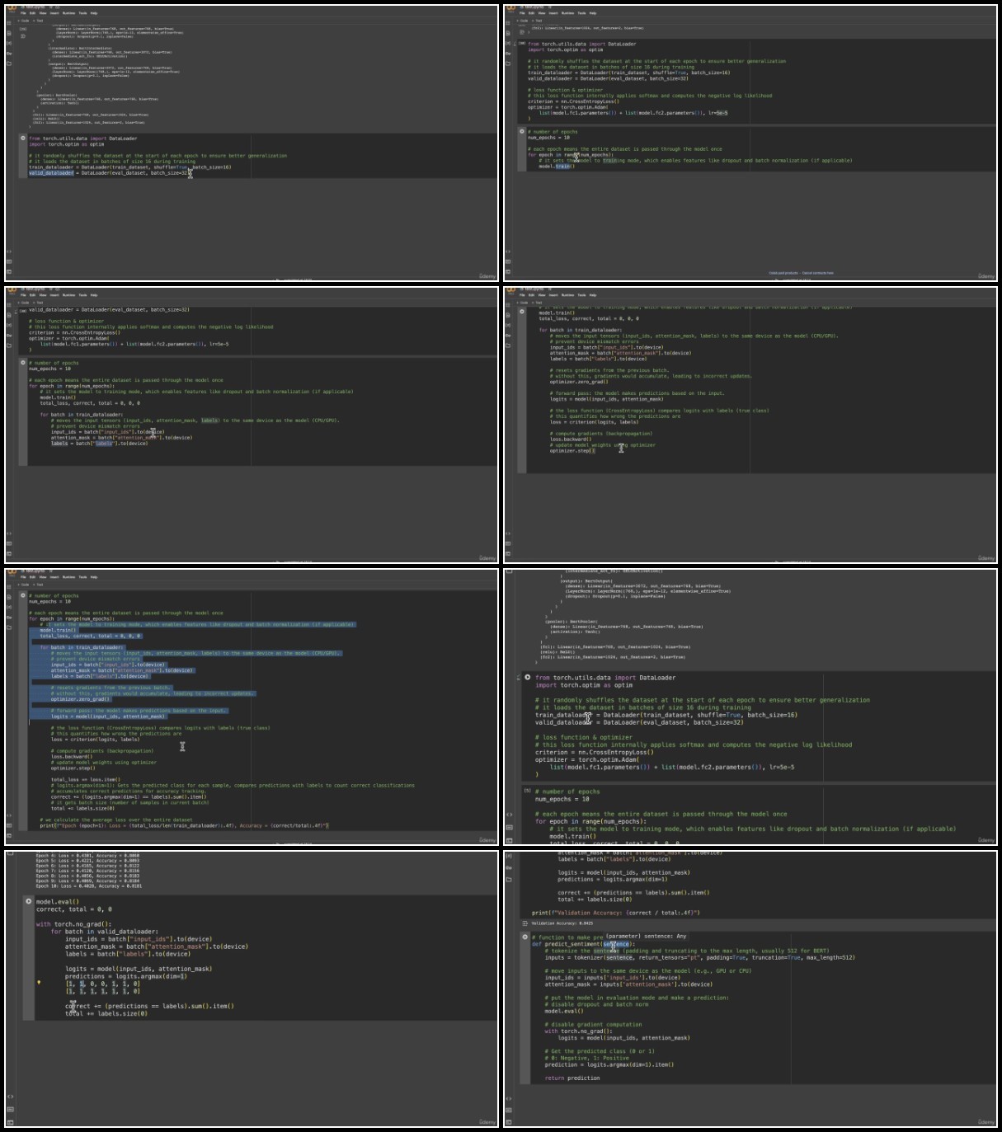
Task: Run the num_epochs cell where model.train() is highlighted
Action: (x=522, y=131)
